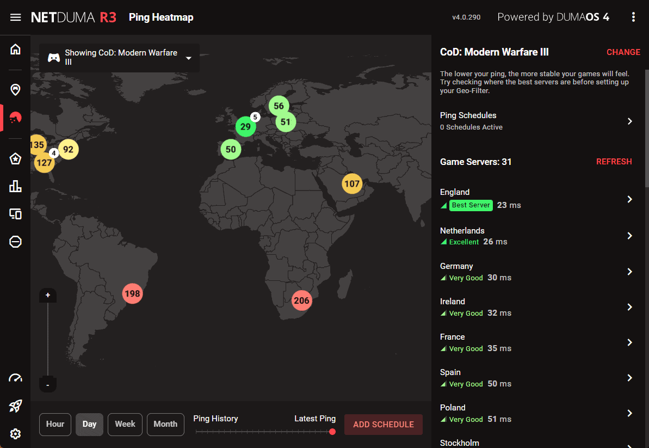Open the hamburger navigation menu
This screenshot has width=649, height=448.
tap(16, 17)
